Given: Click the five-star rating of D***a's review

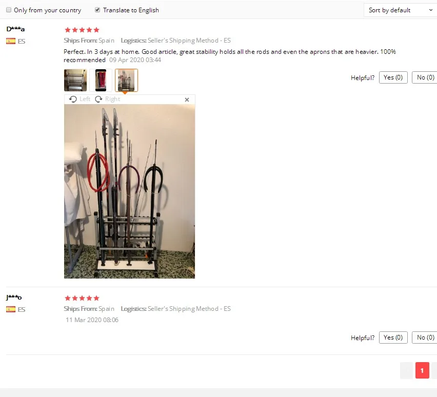Looking at the screenshot, I should (82, 30).
